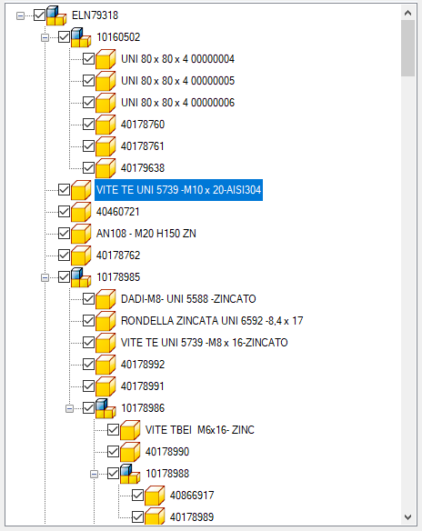Click the assembly icon beside ELN79318
This screenshot has width=422, height=531.
click(x=56, y=15)
